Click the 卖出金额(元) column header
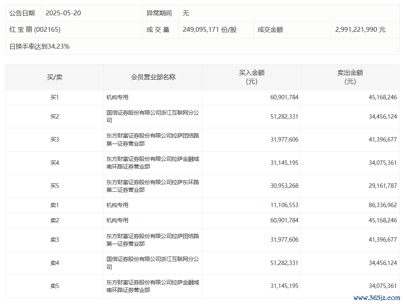The image size is (403, 304). 350,77
